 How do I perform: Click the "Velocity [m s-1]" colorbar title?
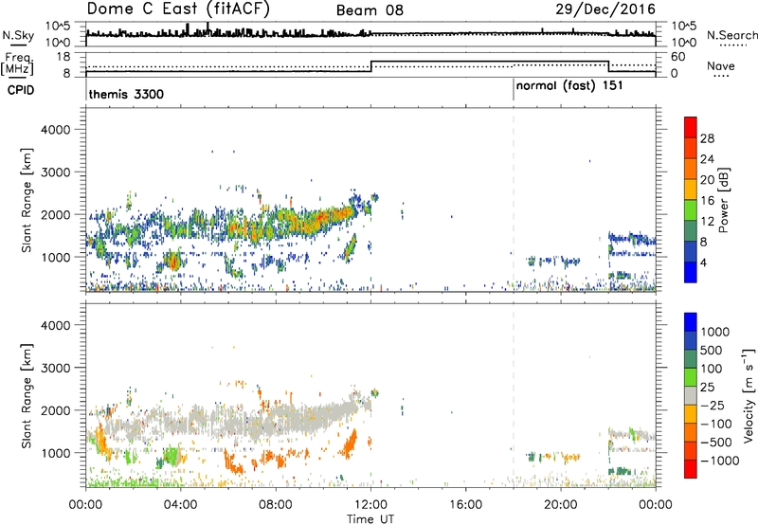[749, 395]
